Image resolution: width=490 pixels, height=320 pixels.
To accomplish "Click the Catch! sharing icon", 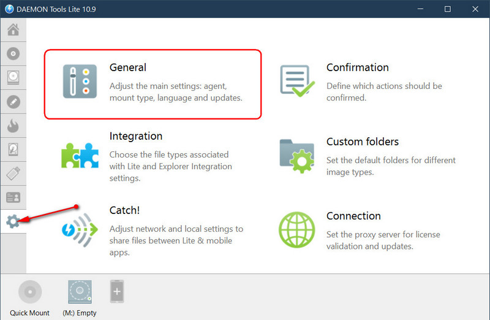I will [x=80, y=230].
